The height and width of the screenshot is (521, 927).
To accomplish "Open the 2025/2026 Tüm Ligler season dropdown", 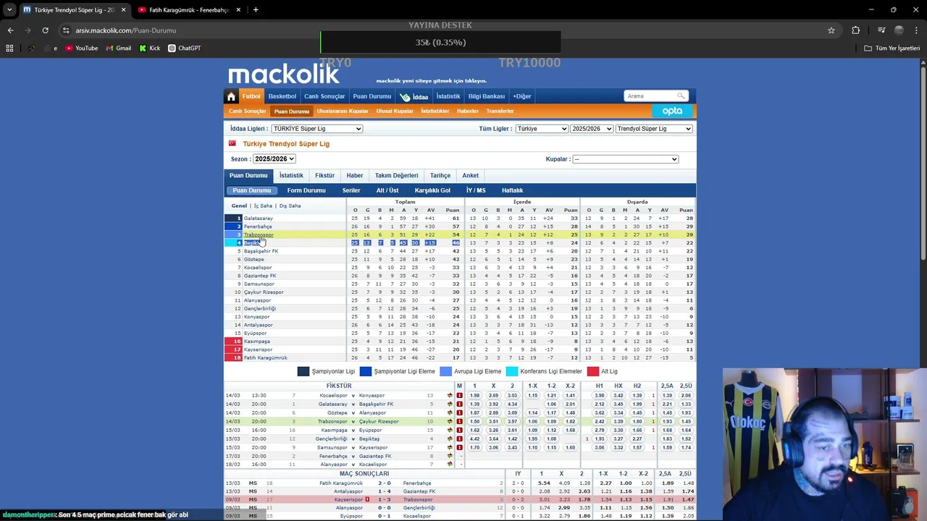I will coord(592,129).
